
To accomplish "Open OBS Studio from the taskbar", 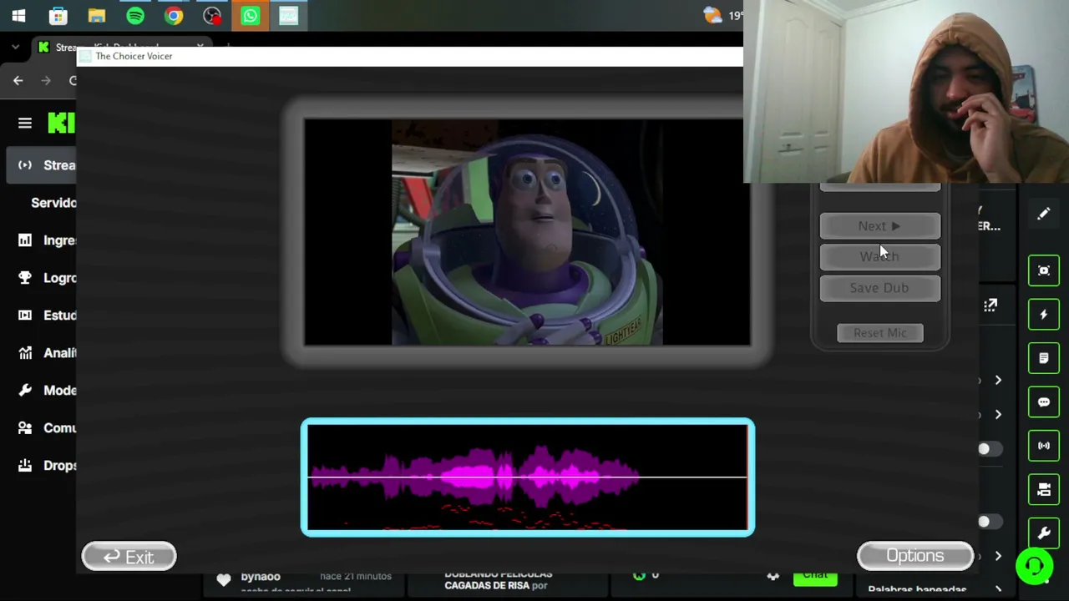I will coord(212,15).
